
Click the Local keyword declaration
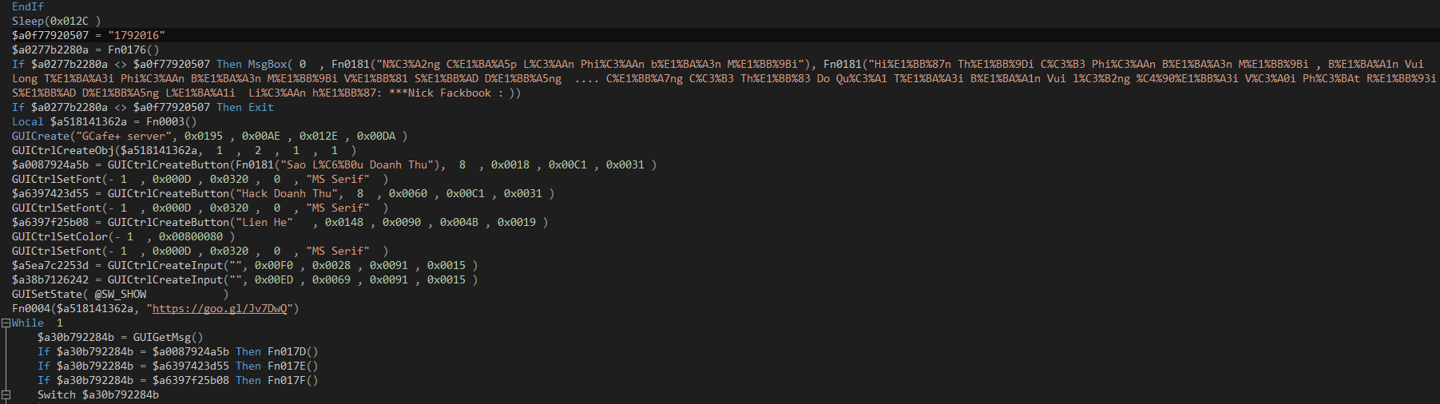(28, 122)
